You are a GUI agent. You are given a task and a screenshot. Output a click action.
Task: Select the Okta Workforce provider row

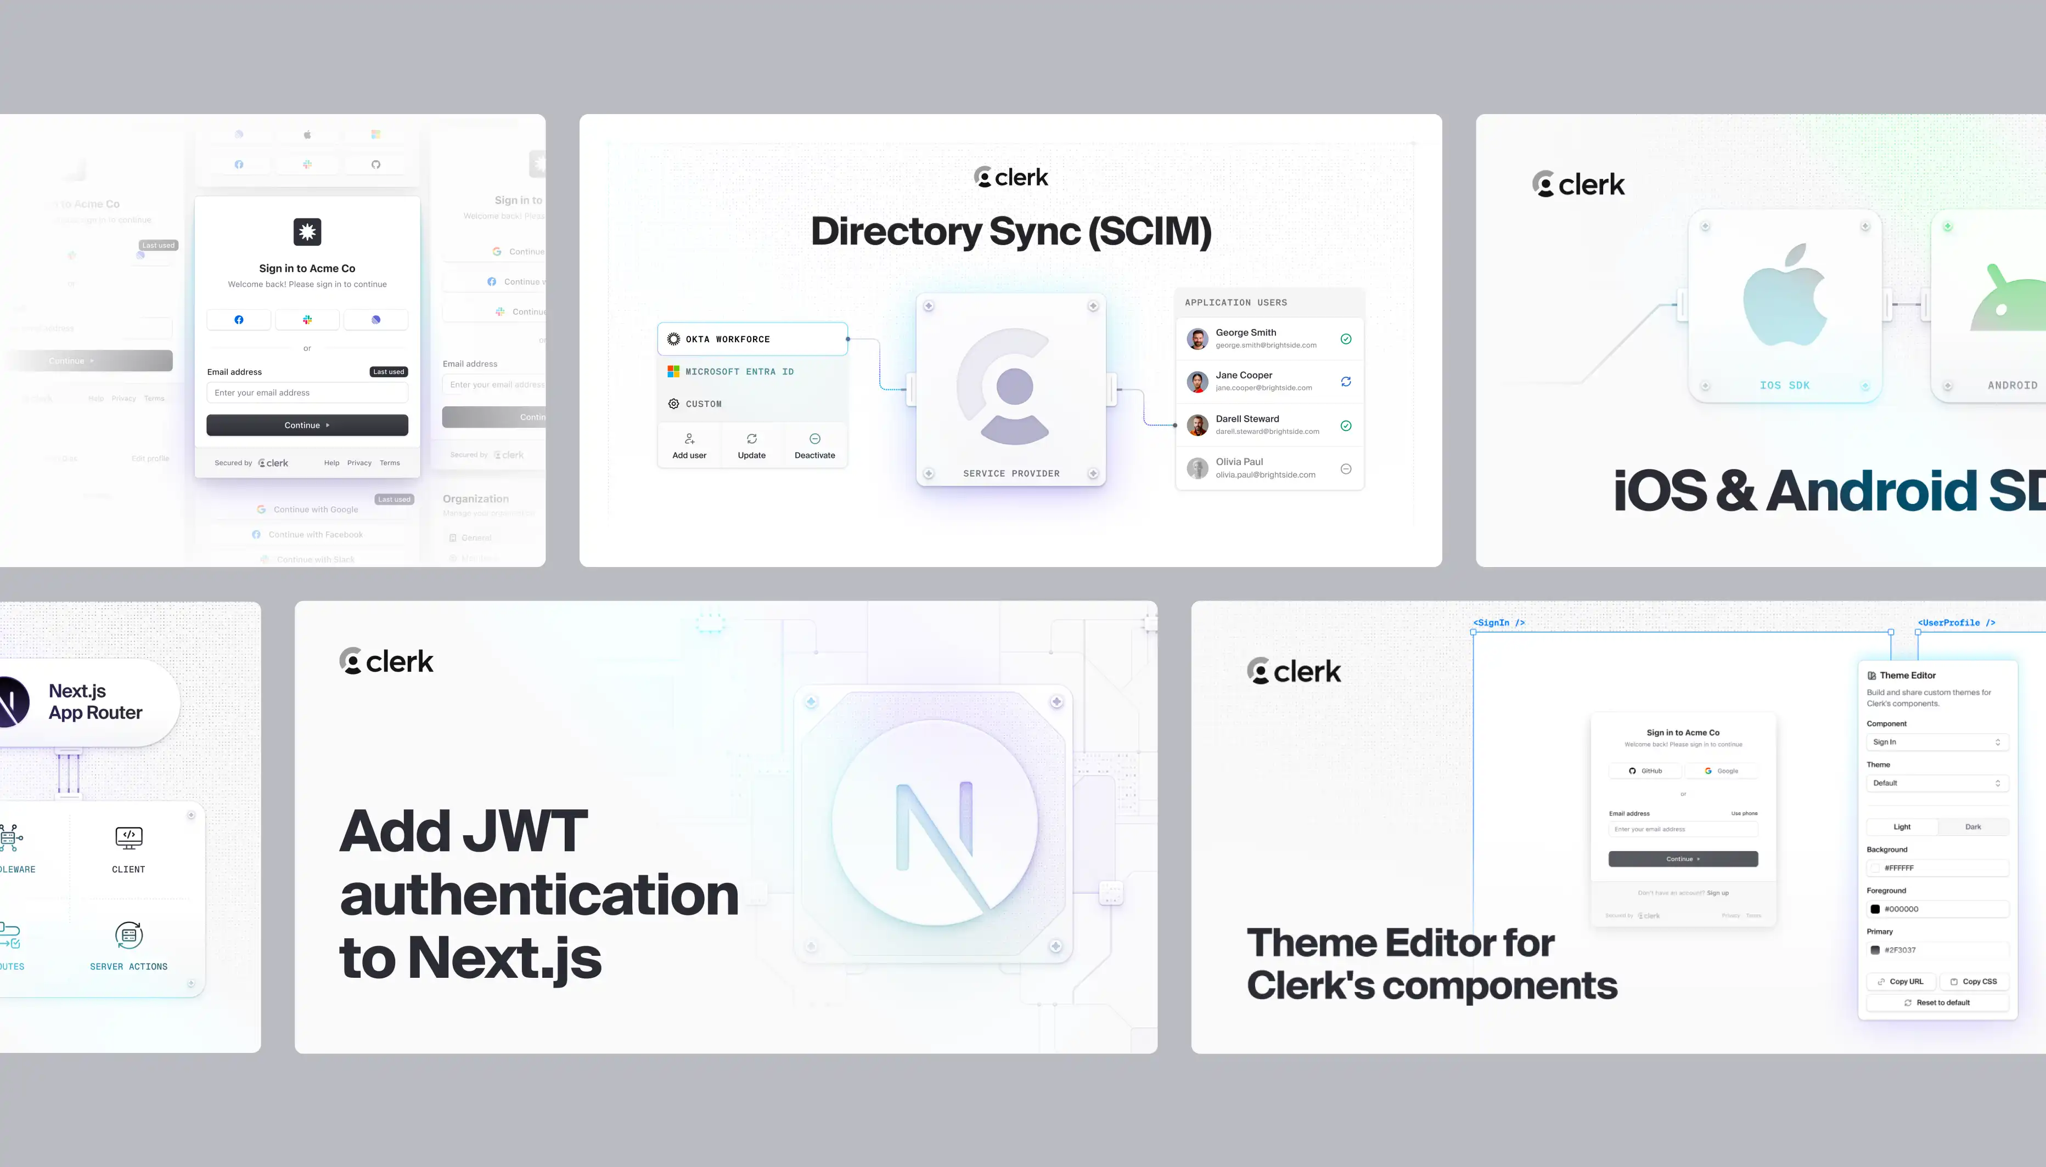point(752,339)
